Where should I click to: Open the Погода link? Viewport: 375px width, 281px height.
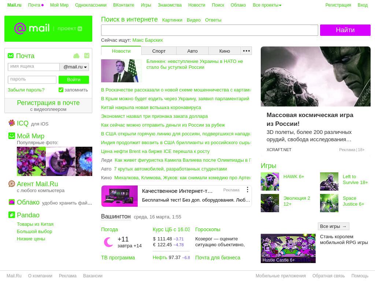(x=109, y=229)
